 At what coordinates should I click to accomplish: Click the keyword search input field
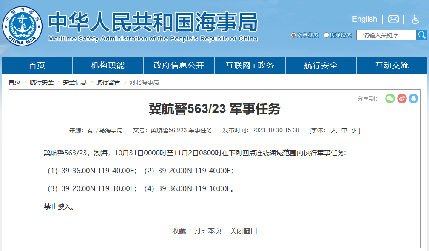pos(386,35)
